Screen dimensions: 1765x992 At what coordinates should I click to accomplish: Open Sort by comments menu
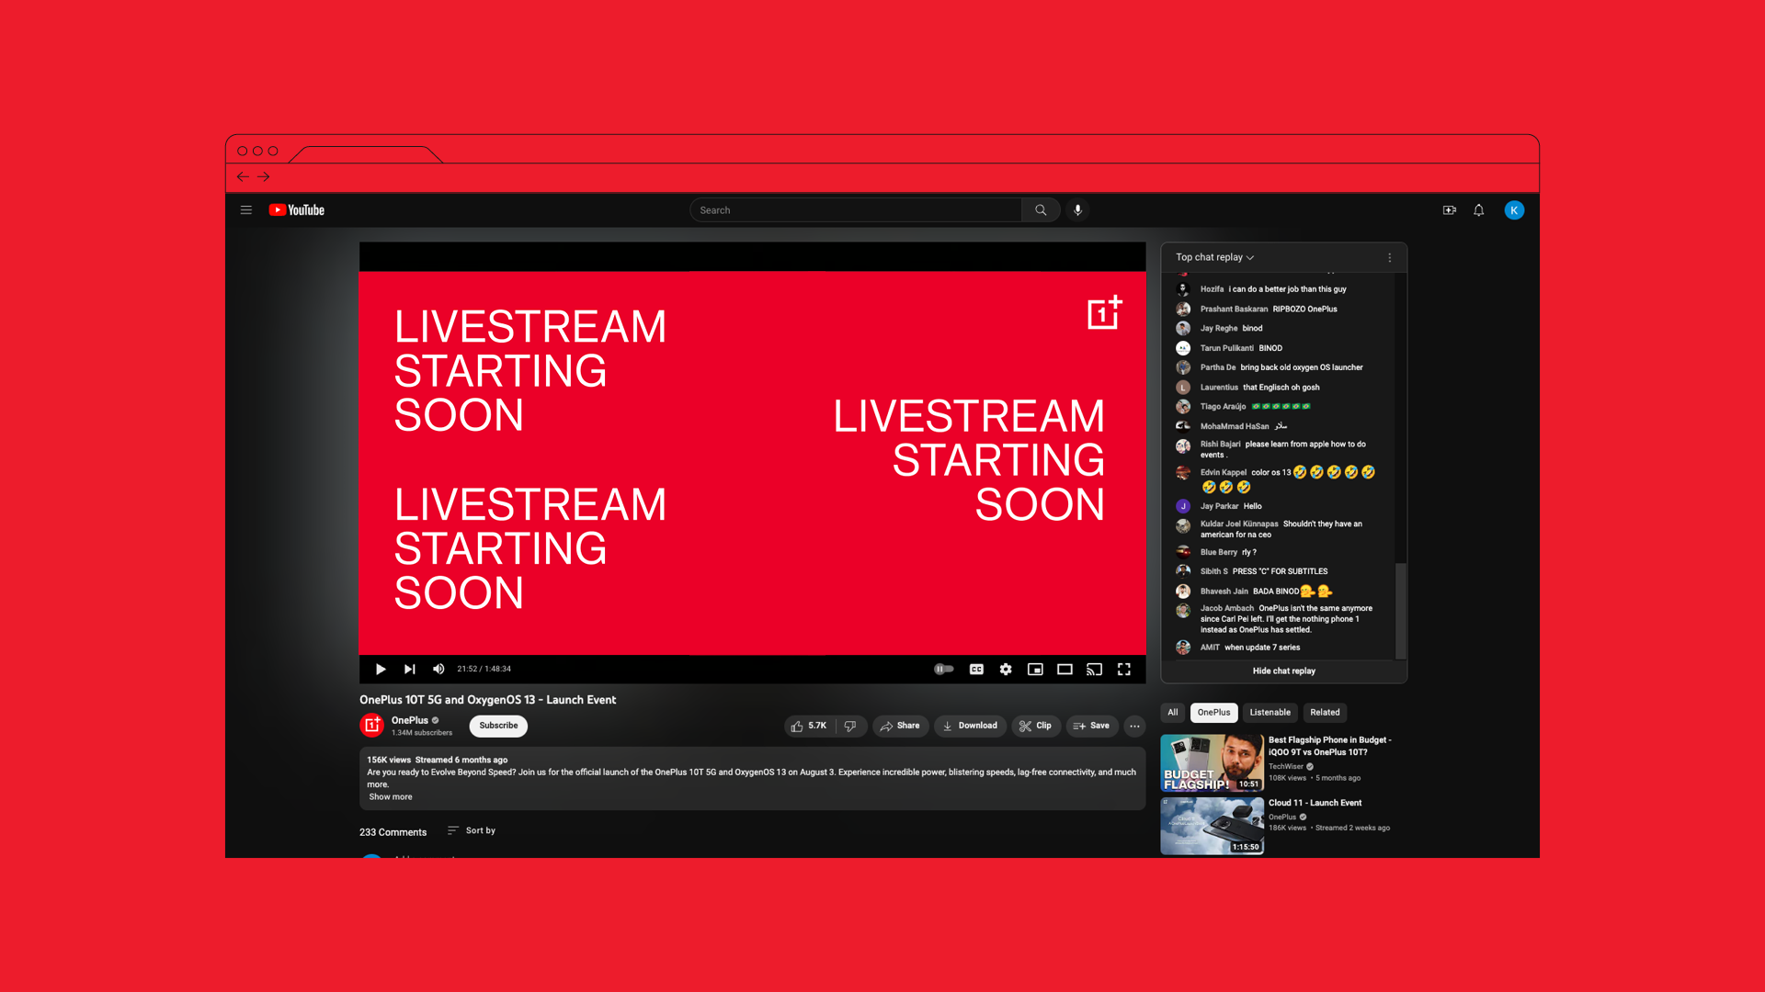coord(472,830)
